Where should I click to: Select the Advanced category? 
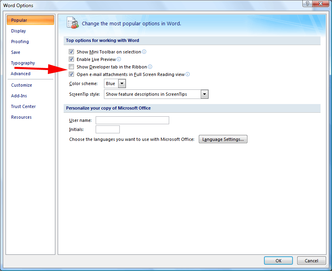(21, 74)
